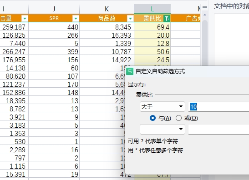Click cell value 14,138

(15, 68)
